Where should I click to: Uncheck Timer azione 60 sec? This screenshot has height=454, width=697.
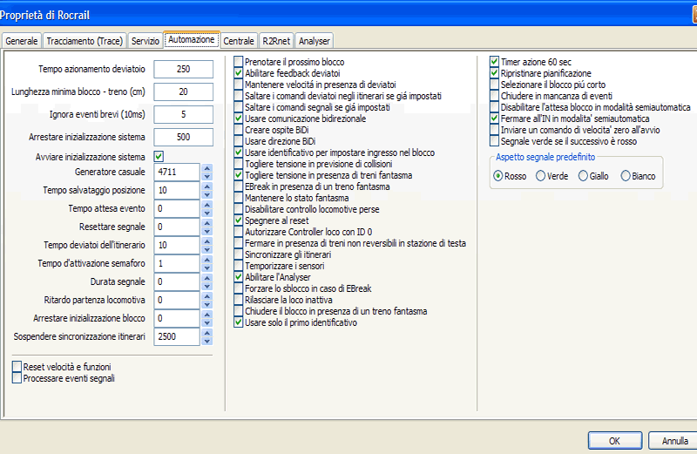[494, 63]
